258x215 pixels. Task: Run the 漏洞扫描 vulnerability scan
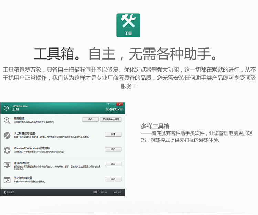pyautogui.click(x=90, y=119)
